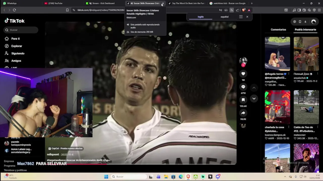Open more options for Caida de Teo video

317,127
